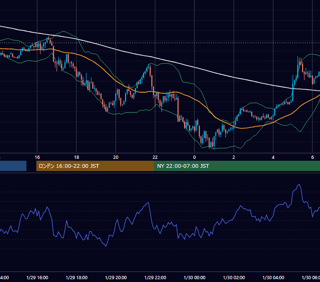Click the indicator line trough before 1/29 20:00
The width and height of the screenshot is (320, 282).
point(106,246)
